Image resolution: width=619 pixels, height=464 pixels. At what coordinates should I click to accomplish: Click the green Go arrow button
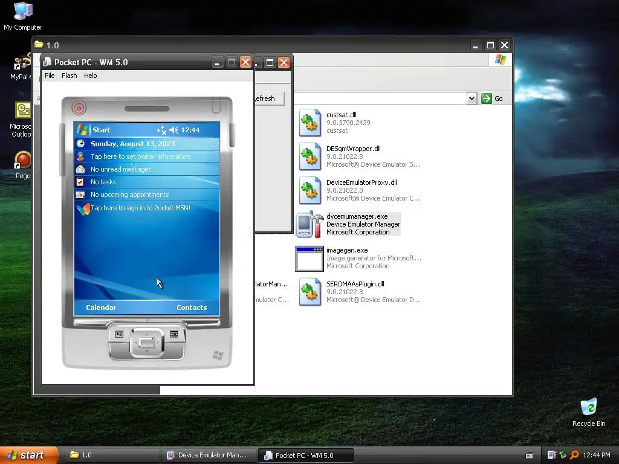pyautogui.click(x=487, y=98)
